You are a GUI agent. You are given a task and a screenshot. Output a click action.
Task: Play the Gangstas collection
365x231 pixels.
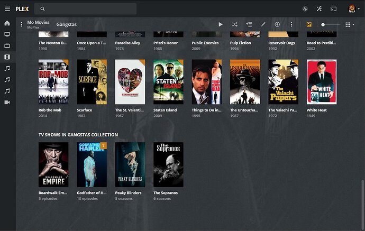pyautogui.click(x=221, y=24)
